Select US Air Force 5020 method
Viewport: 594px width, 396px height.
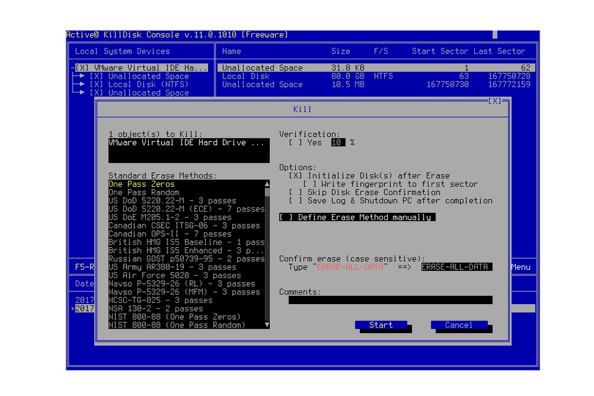coord(186,276)
